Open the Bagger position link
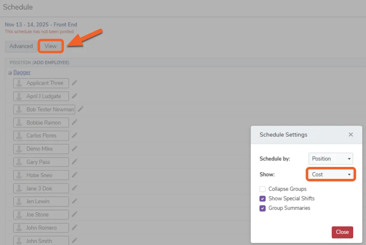This screenshot has width=366, height=245. click(22, 72)
